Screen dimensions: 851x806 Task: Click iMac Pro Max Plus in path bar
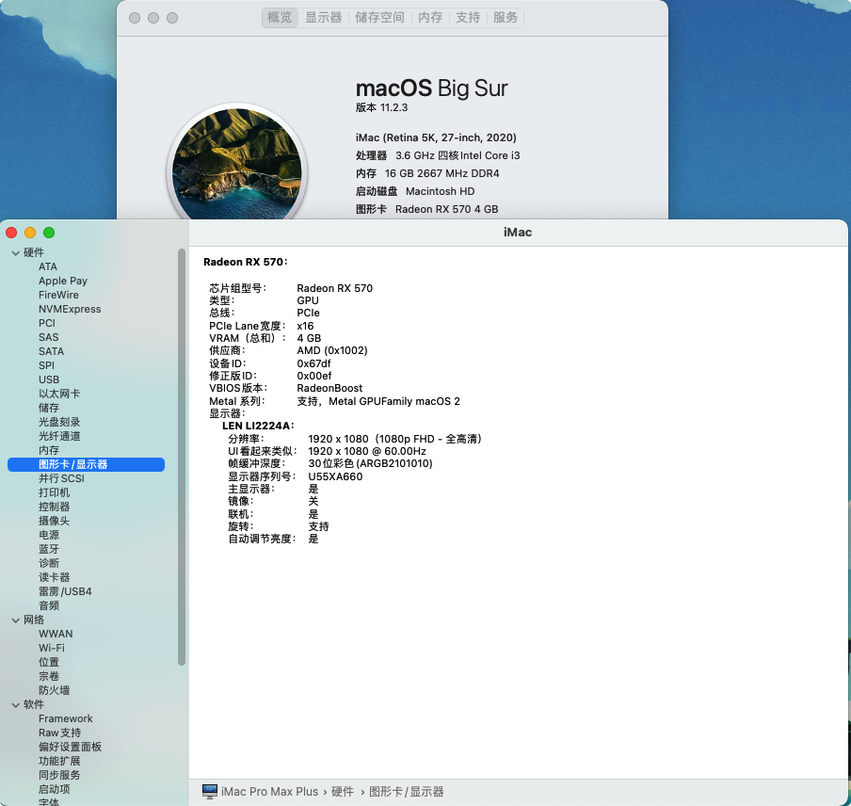tap(270, 791)
